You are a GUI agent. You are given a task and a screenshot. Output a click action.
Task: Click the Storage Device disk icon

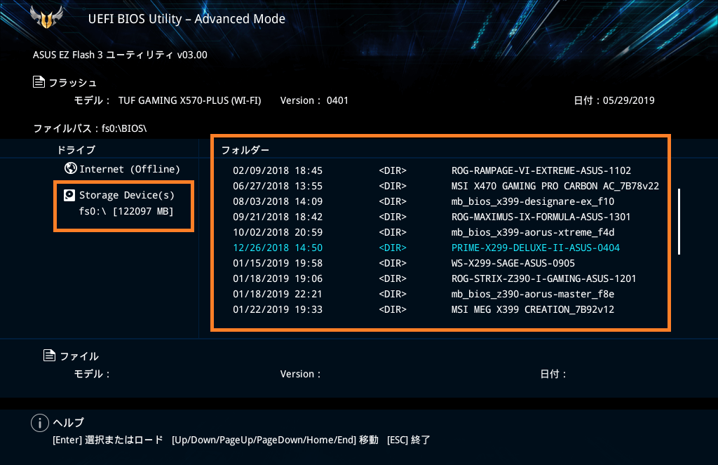click(69, 195)
